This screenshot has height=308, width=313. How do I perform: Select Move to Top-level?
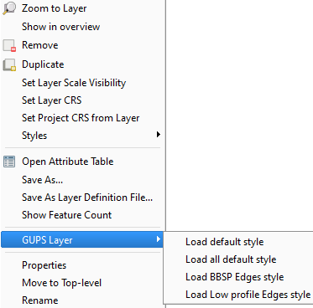point(61,283)
